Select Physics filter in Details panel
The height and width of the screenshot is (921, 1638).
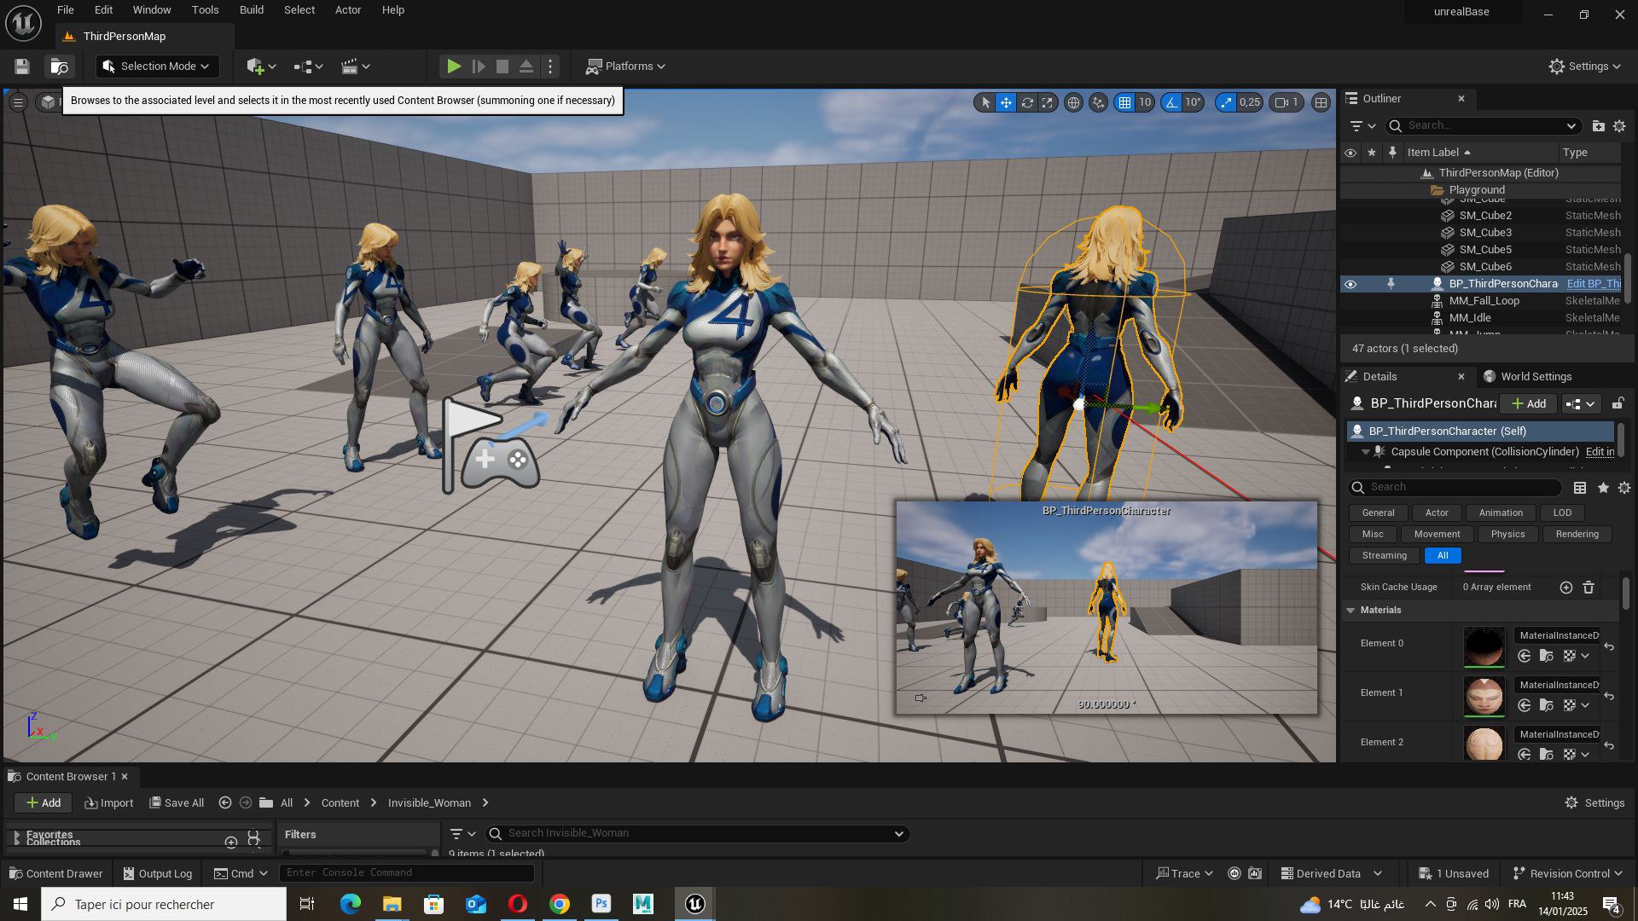pyautogui.click(x=1507, y=535)
